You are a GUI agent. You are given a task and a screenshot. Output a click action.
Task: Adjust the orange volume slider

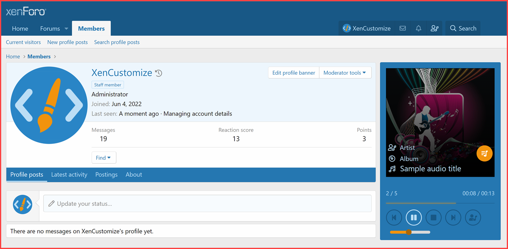408,232
